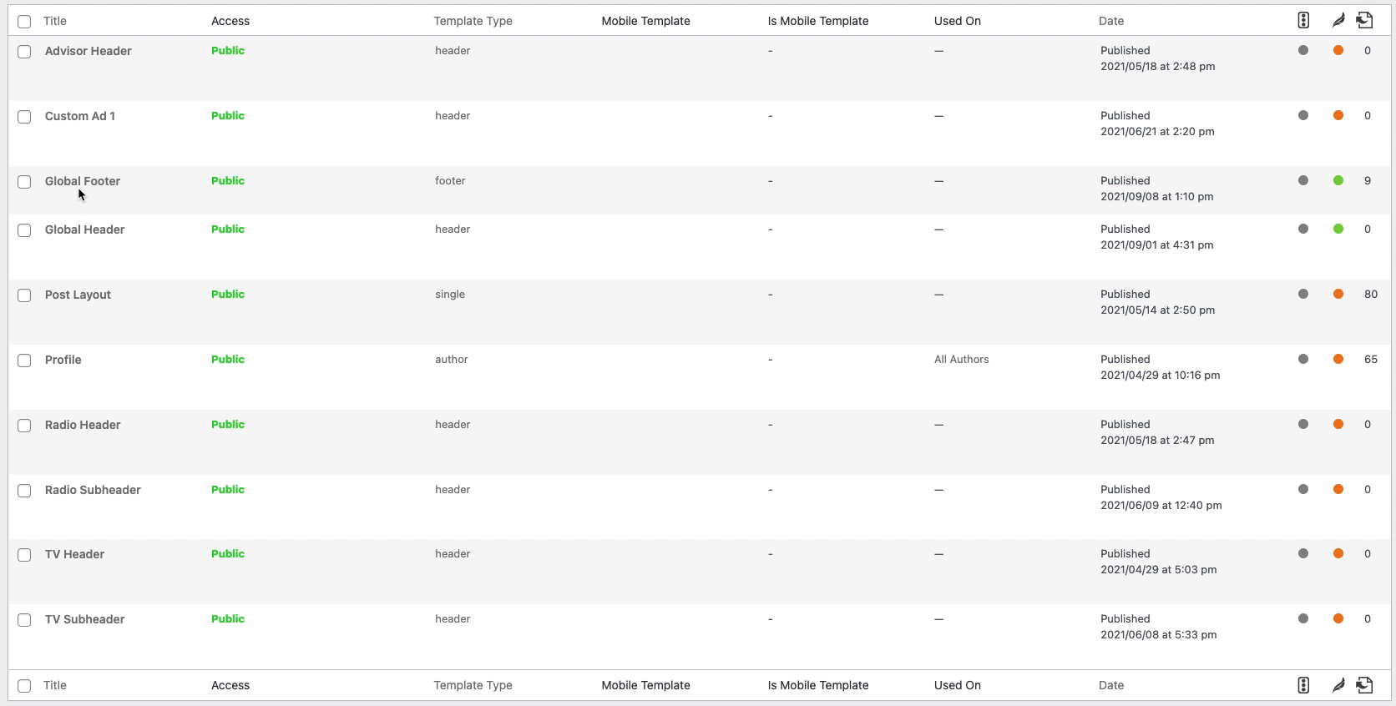Click the SEO score traffic-light icon in bottom footer row
Screen dimensions: 1396x706
[1303, 685]
